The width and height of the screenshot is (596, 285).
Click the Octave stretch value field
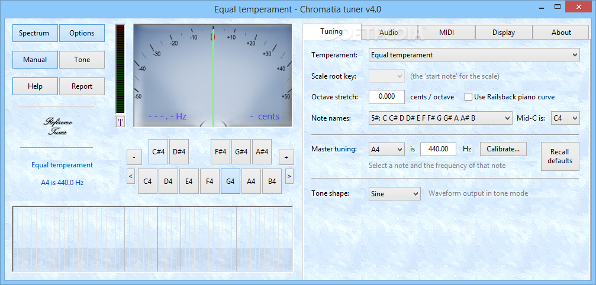coord(386,97)
